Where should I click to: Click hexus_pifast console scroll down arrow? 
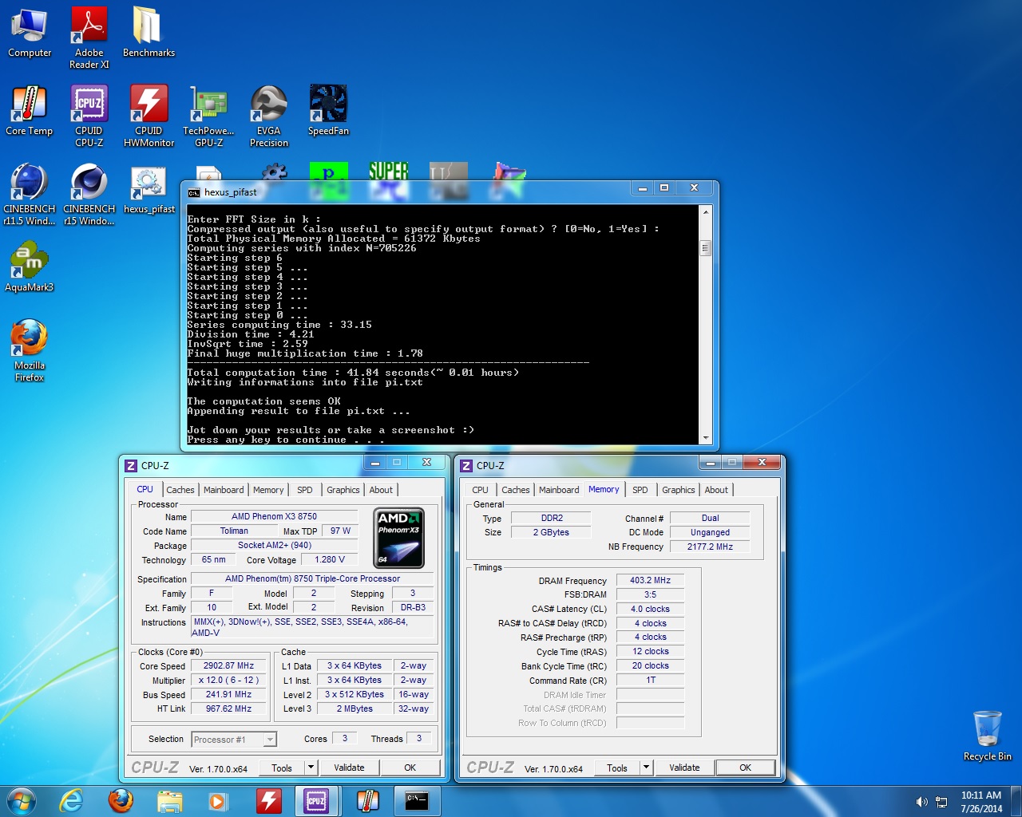pyautogui.click(x=705, y=438)
